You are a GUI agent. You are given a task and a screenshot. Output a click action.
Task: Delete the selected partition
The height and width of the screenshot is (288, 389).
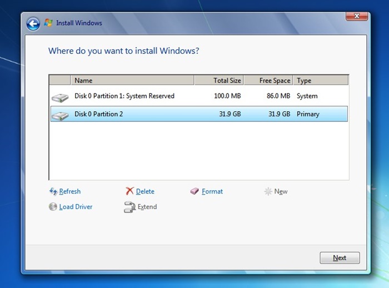coord(145,191)
